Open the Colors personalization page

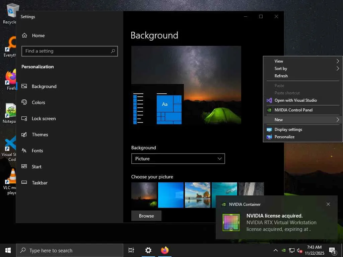[x=38, y=102]
